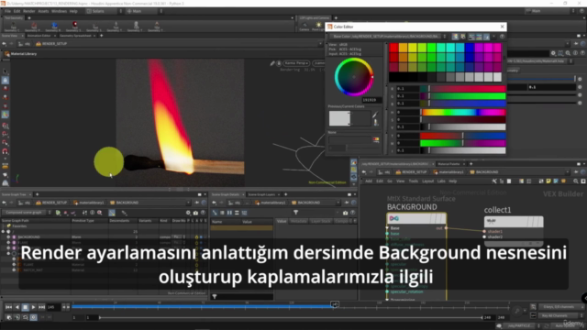Open the Karma Persp viewport menu
Image resolution: width=587 pixels, height=330 pixels.
(296, 63)
